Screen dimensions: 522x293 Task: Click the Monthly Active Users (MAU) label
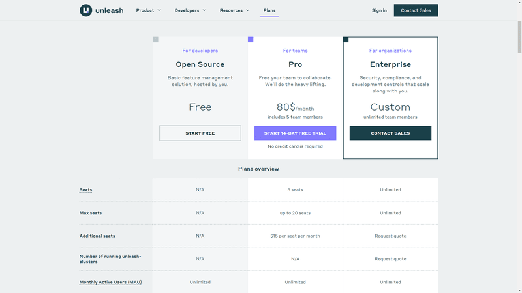point(110,282)
